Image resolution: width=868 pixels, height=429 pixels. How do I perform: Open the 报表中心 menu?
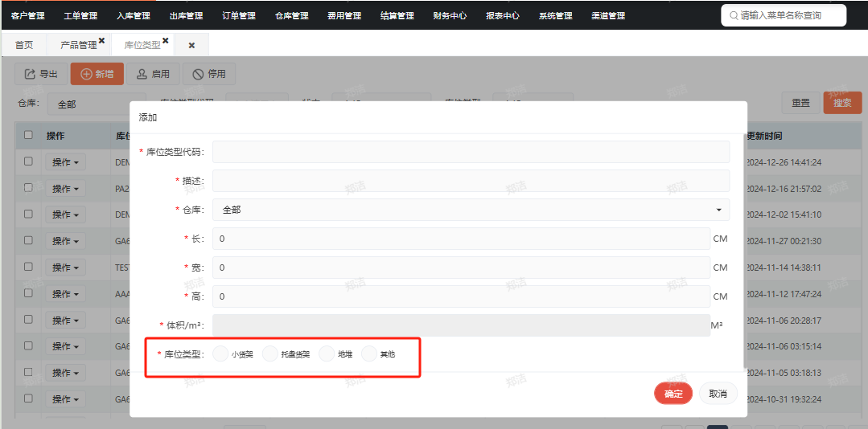(503, 16)
